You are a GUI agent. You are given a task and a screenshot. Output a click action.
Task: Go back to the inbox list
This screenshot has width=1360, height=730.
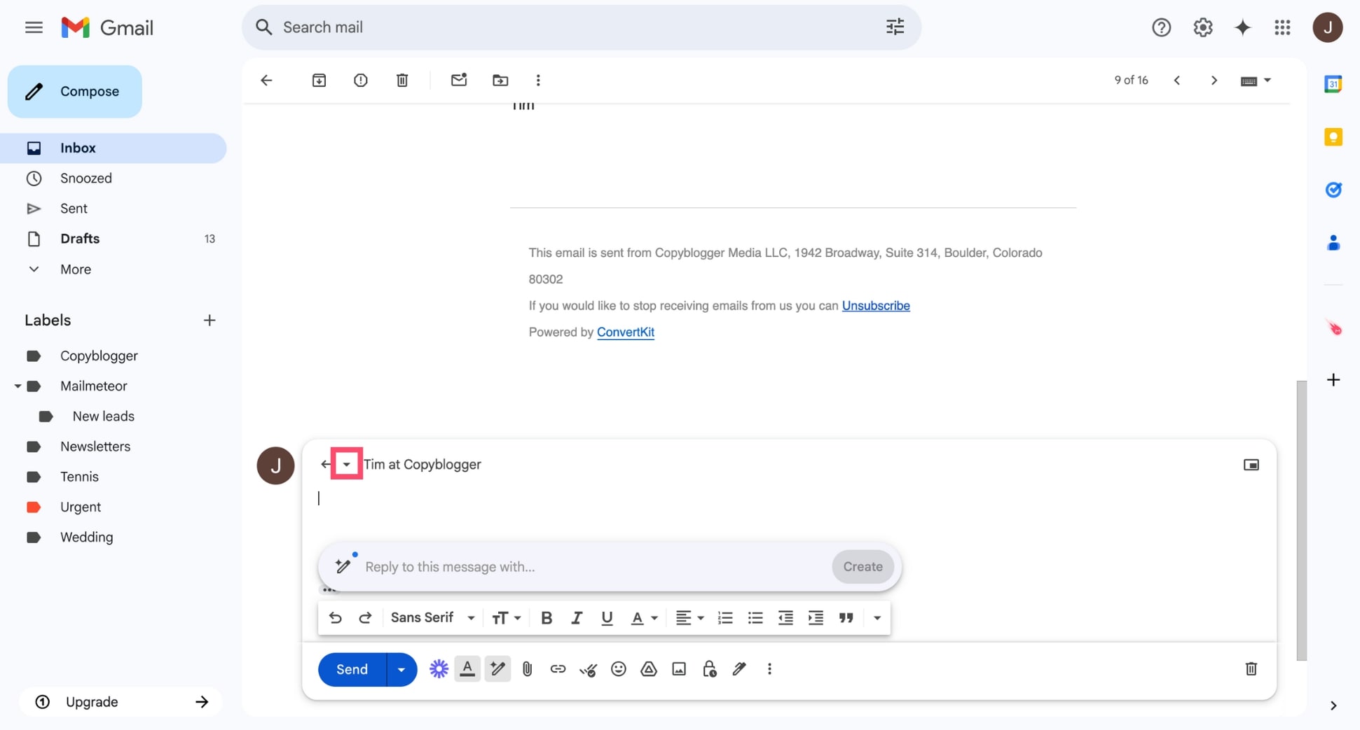pyautogui.click(x=266, y=80)
